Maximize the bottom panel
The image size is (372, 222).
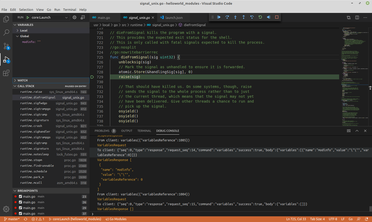coord(357,131)
